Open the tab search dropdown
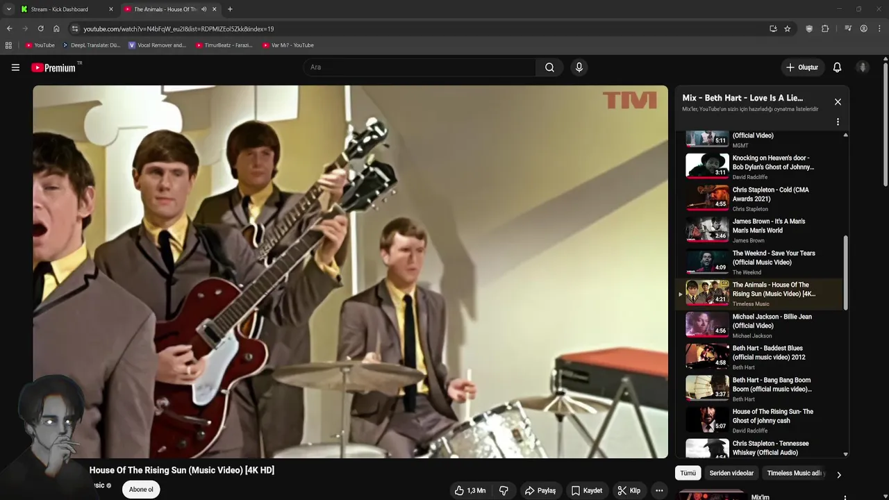The image size is (889, 500). click(8, 9)
